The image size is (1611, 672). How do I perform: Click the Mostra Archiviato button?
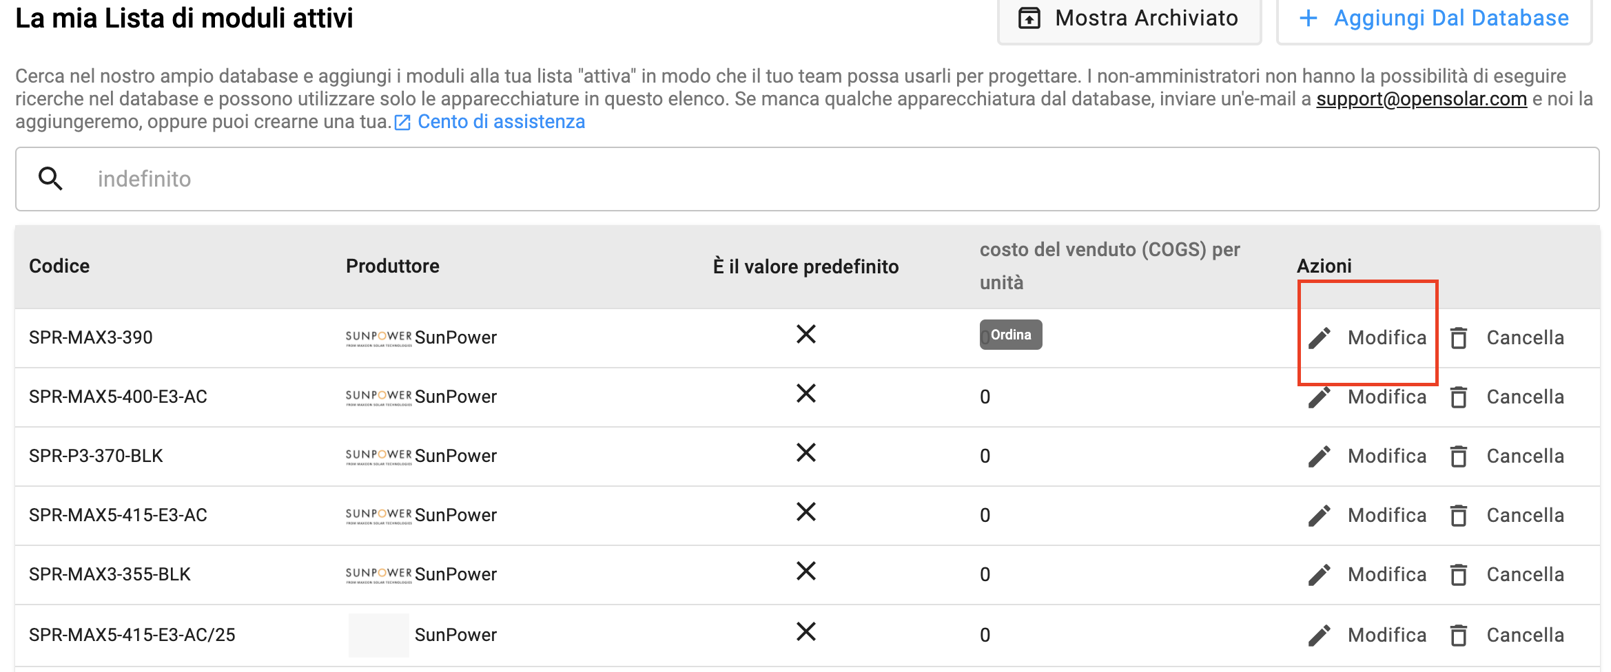(x=1129, y=19)
